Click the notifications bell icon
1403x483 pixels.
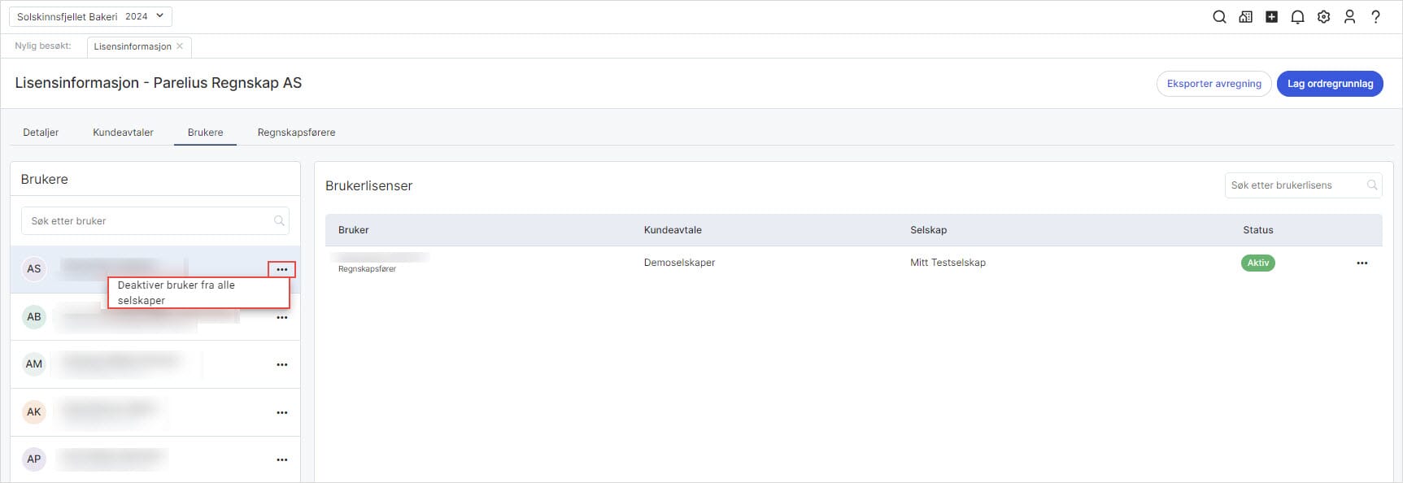coord(1297,17)
